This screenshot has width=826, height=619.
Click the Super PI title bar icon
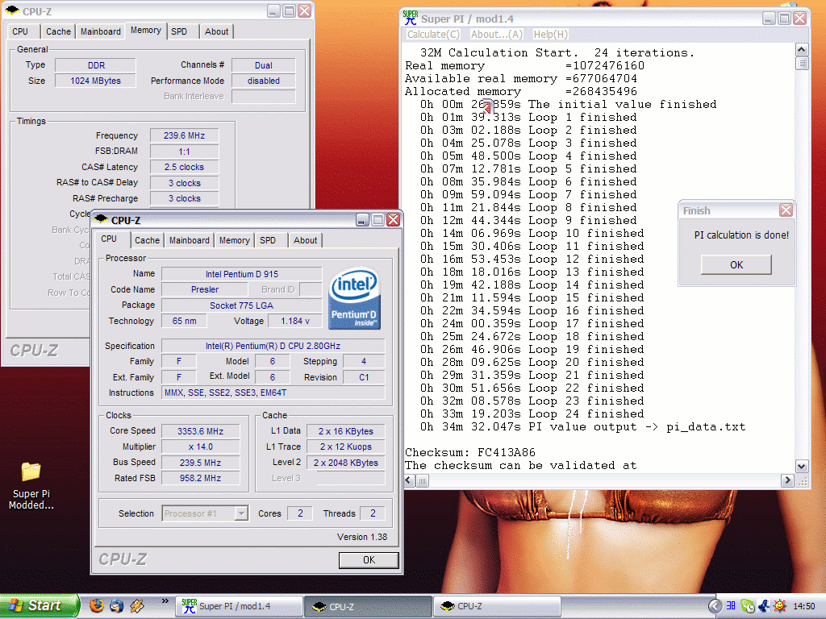411,18
